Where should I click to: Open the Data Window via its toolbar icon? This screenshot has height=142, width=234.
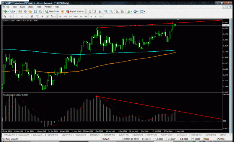[25, 11]
